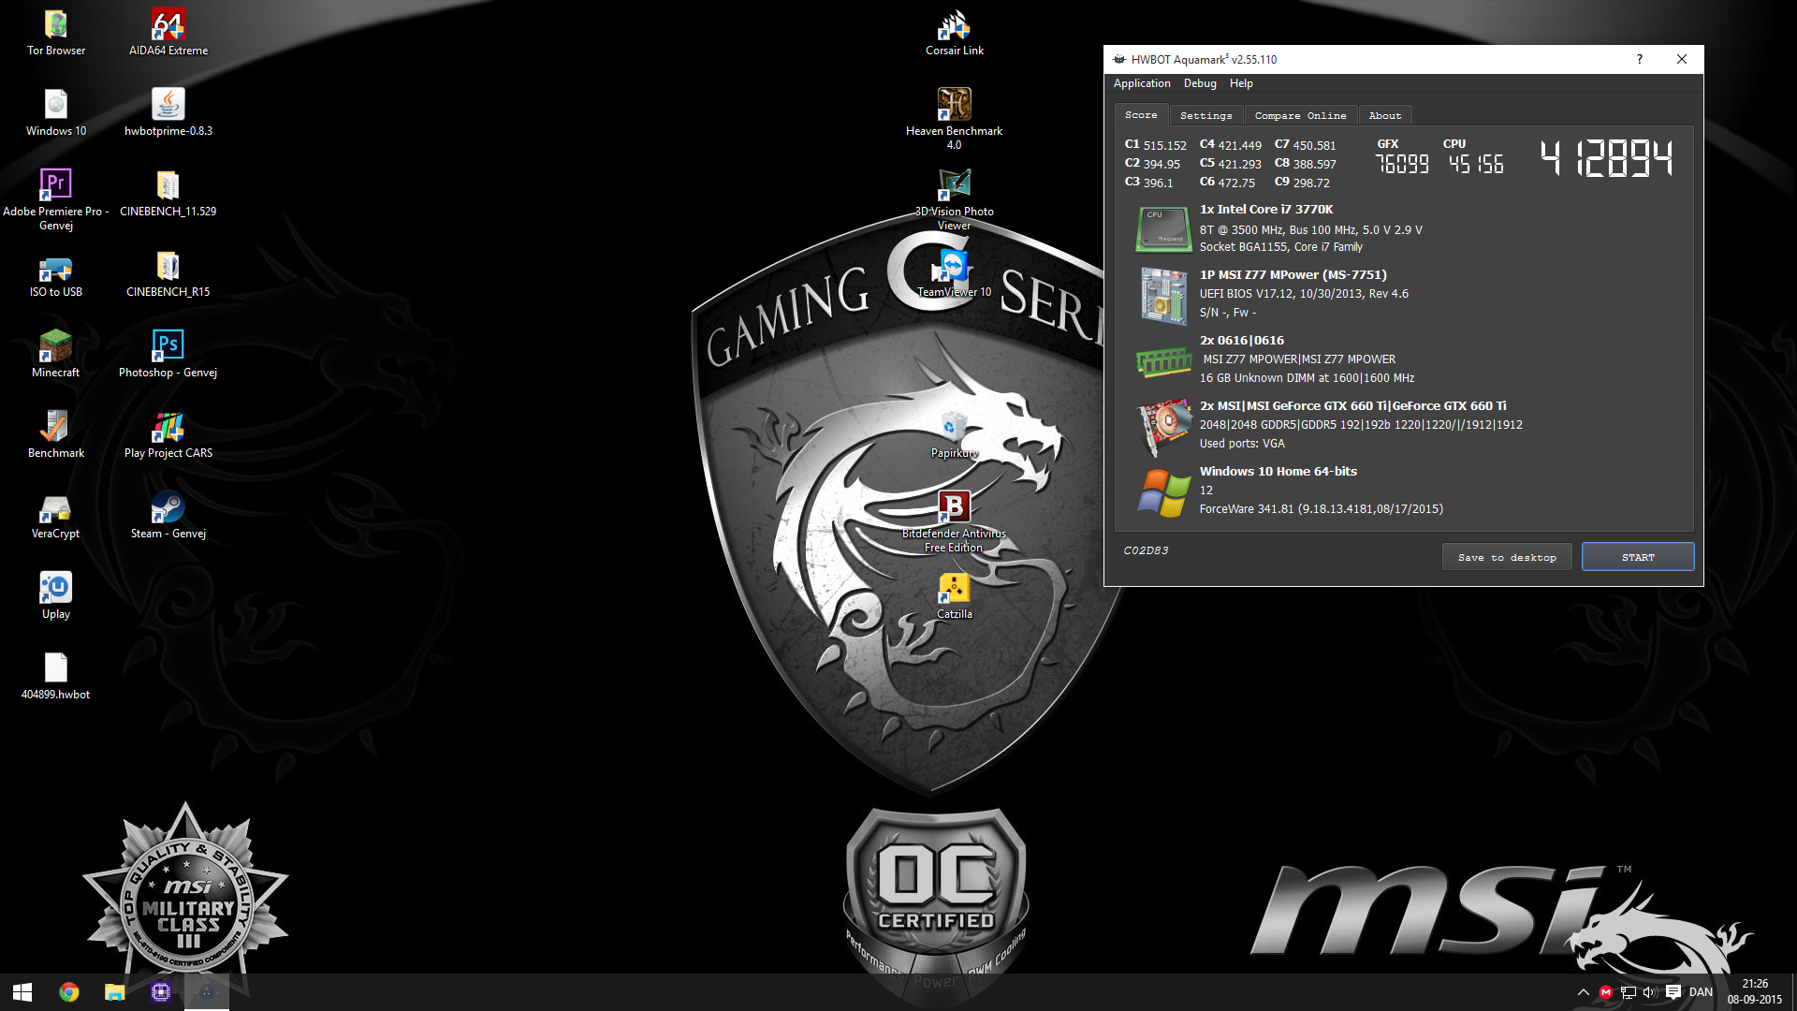This screenshot has width=1797, height=1011.
Task: Click the GFX score 76099
Action: (1402, 165)
